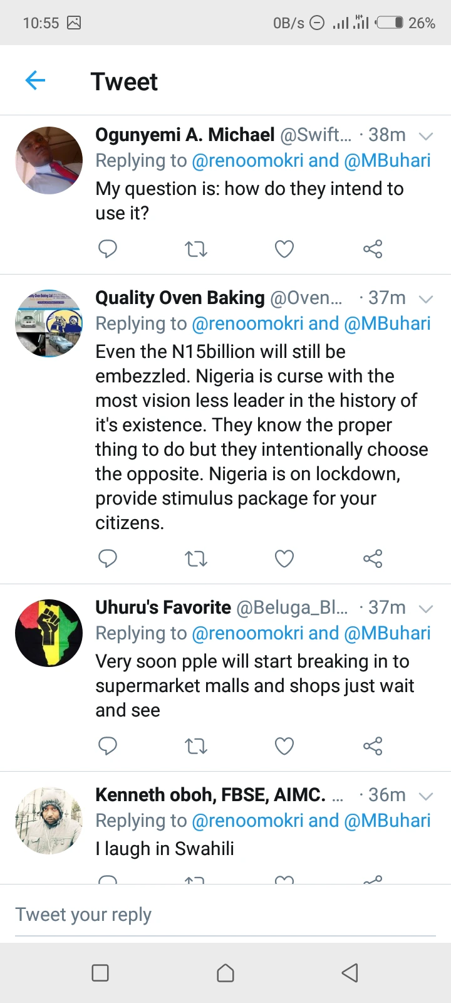
Task: Share Quality Oven Baking's tweet
Action: [x=373, y=559]
